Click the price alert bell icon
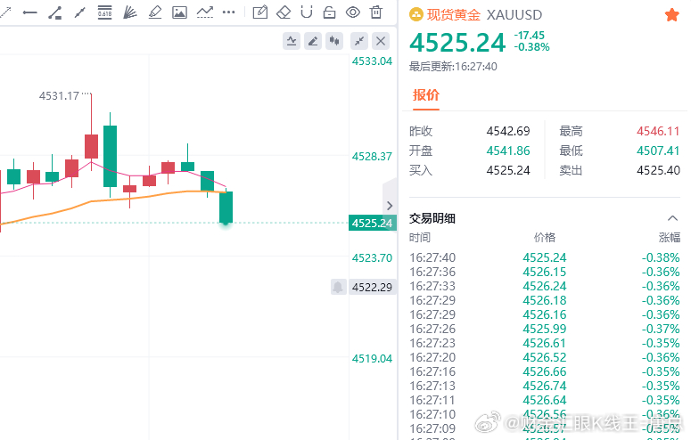The height and width of the screenshot is (440, 691). point(338,287)
